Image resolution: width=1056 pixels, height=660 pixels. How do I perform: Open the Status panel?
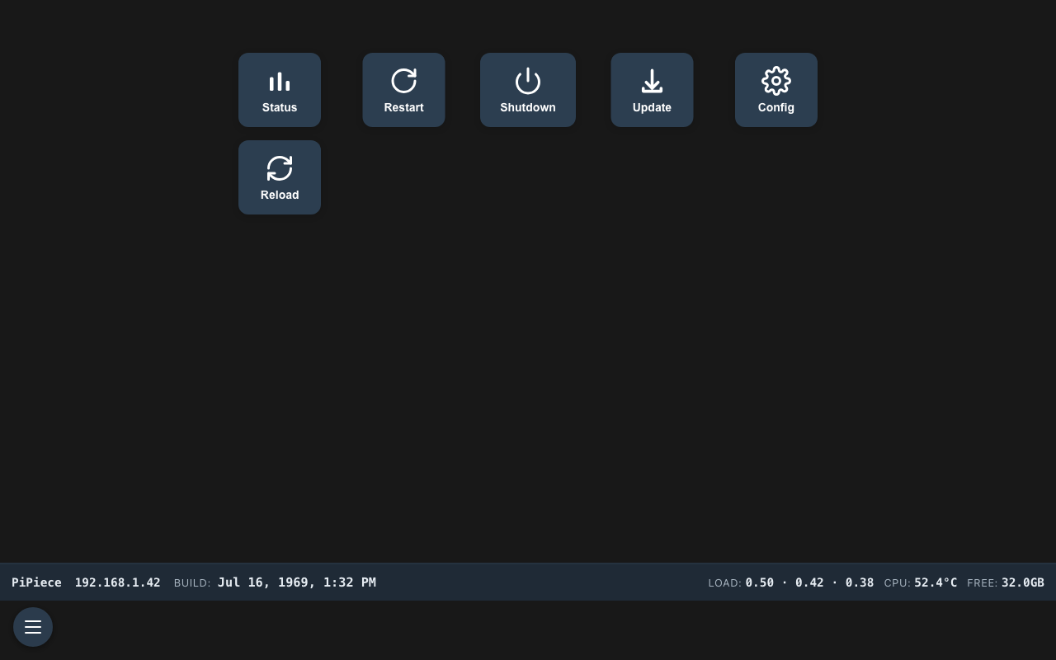click(280, 90)
